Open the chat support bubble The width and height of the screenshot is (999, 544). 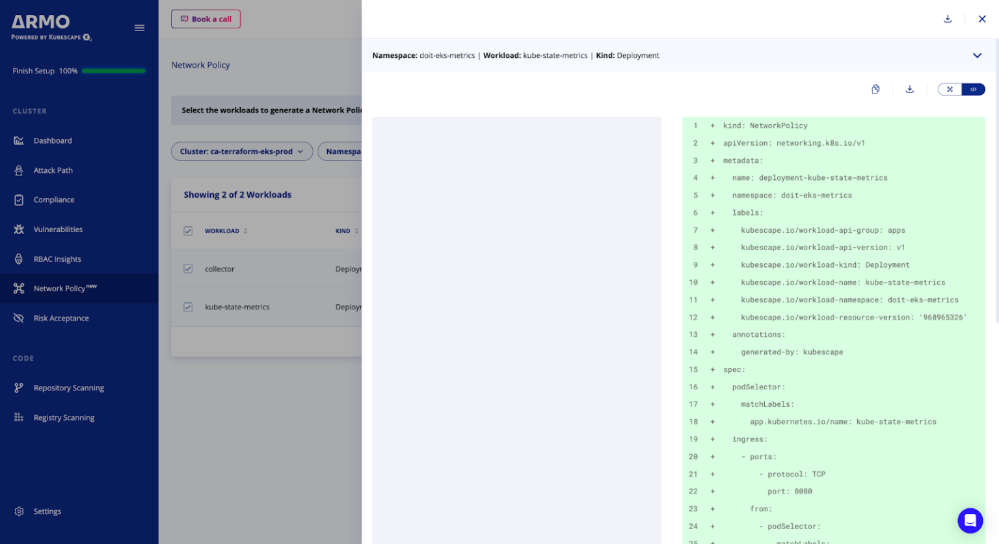point(970,521)
